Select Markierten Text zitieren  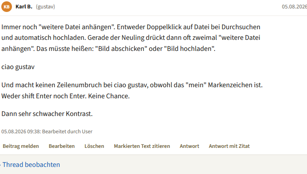coord(142,146)
